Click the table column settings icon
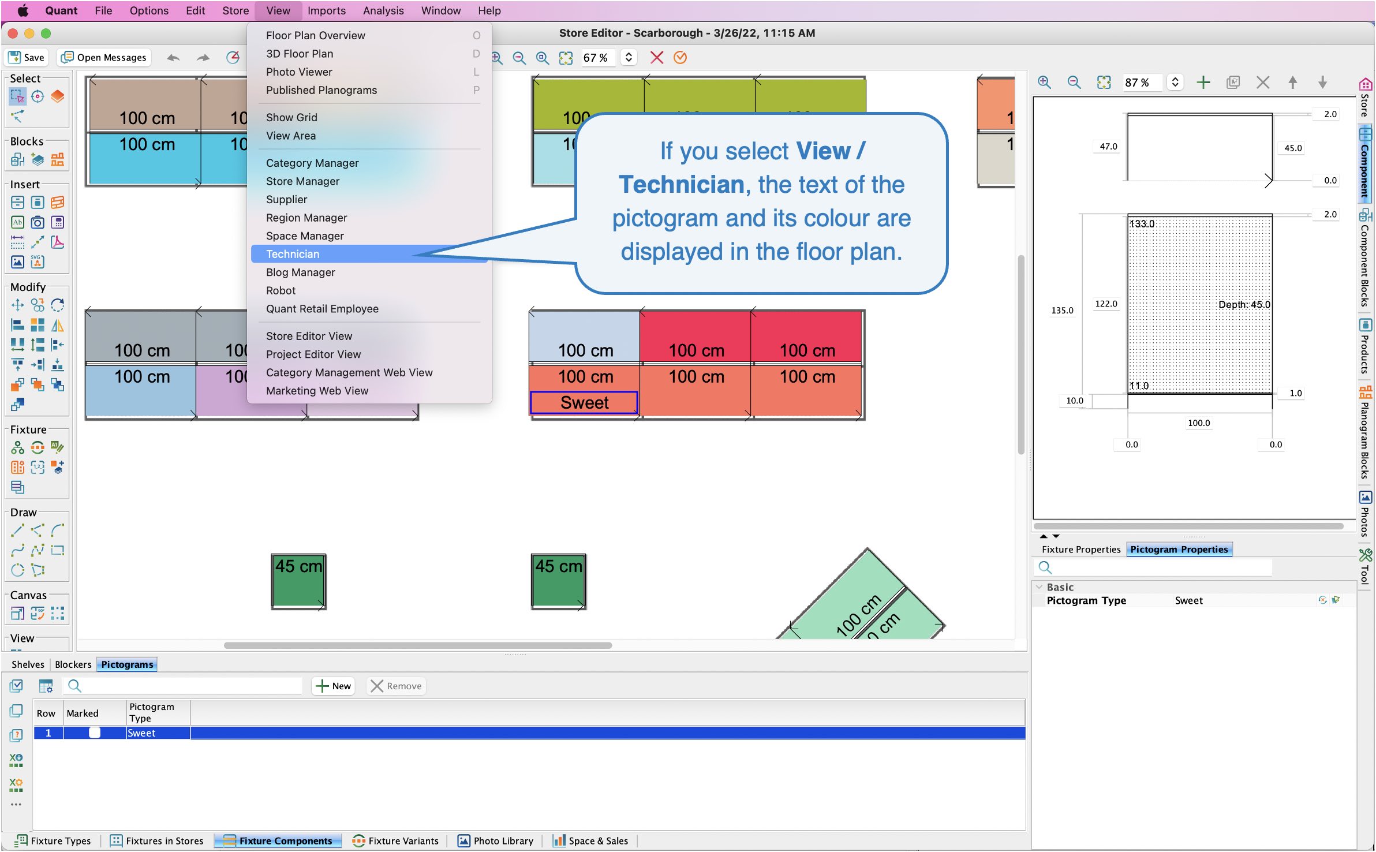This screenshot has height=852, width=1376. [x=46, y=686]
